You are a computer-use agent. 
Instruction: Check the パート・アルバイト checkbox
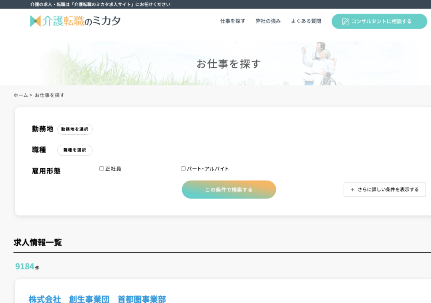coord(183,169)
